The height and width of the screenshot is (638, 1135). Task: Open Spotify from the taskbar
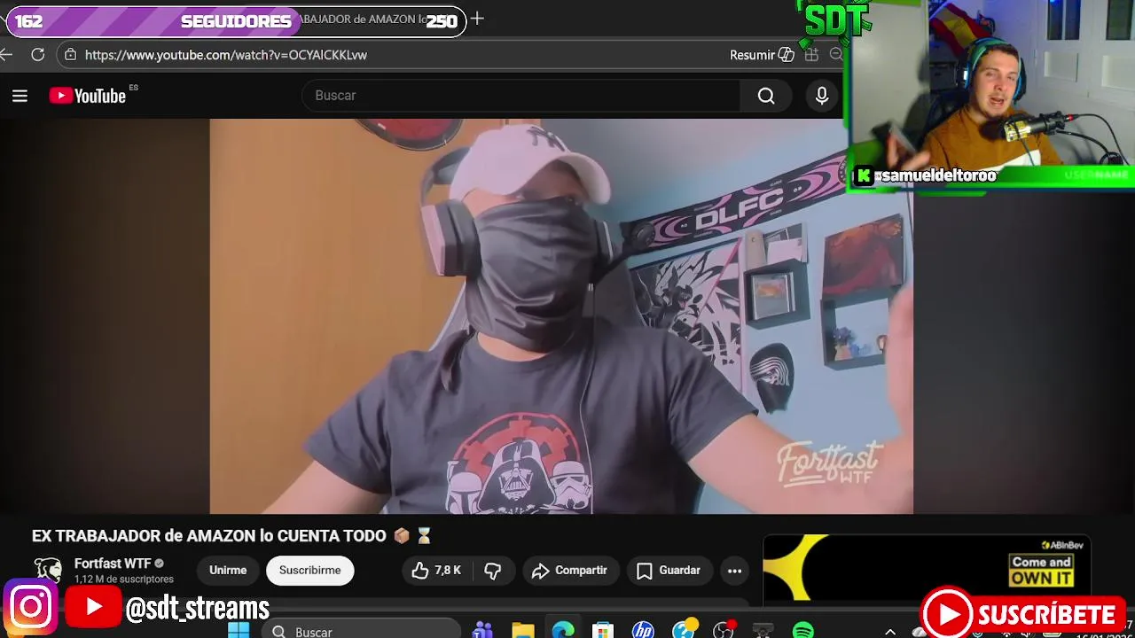pos(803,630)
